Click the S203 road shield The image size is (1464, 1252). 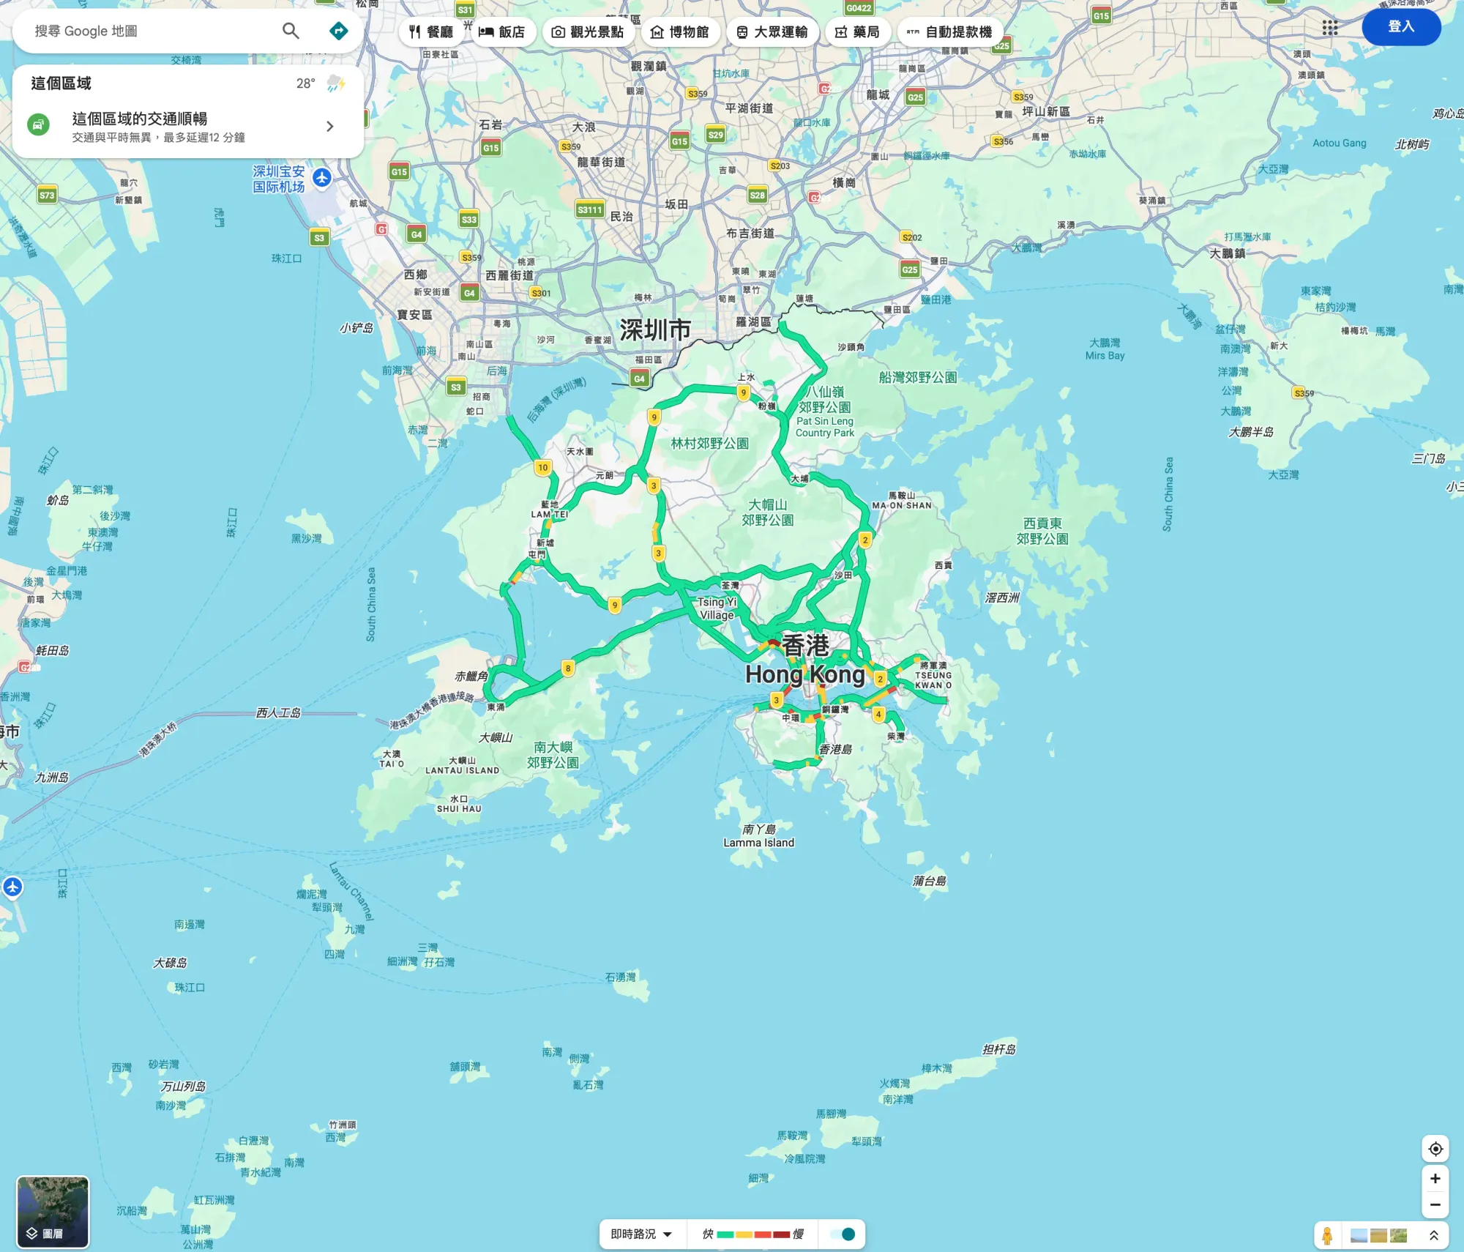780,165
